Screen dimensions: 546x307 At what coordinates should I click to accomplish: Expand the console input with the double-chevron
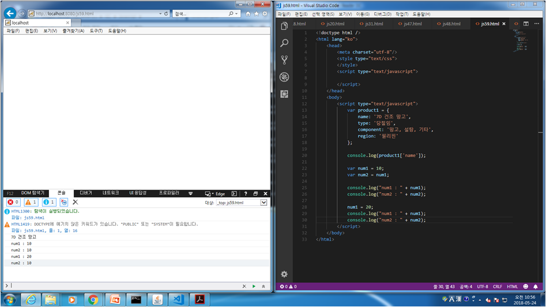pyautogui.click(x=263, y=286)
